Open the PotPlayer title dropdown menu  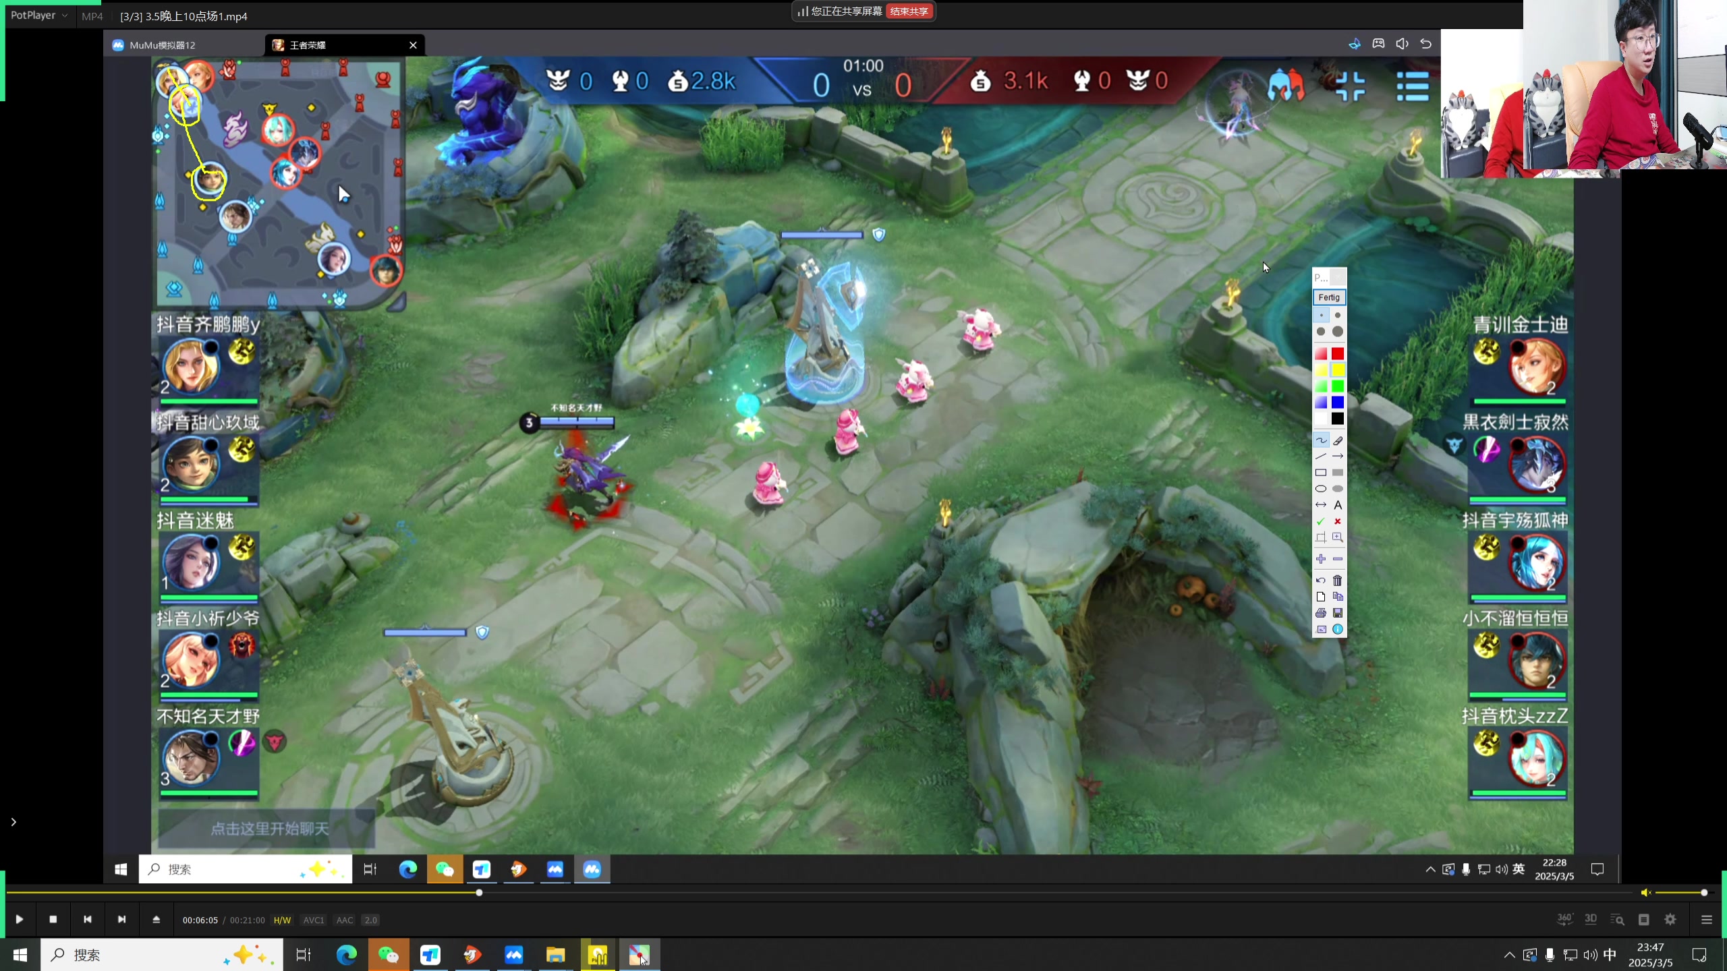point(38,16)
